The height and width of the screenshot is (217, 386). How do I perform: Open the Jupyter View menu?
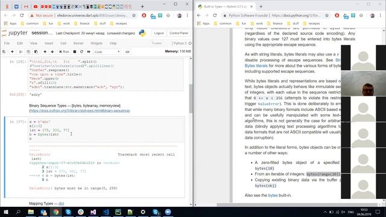34,43
